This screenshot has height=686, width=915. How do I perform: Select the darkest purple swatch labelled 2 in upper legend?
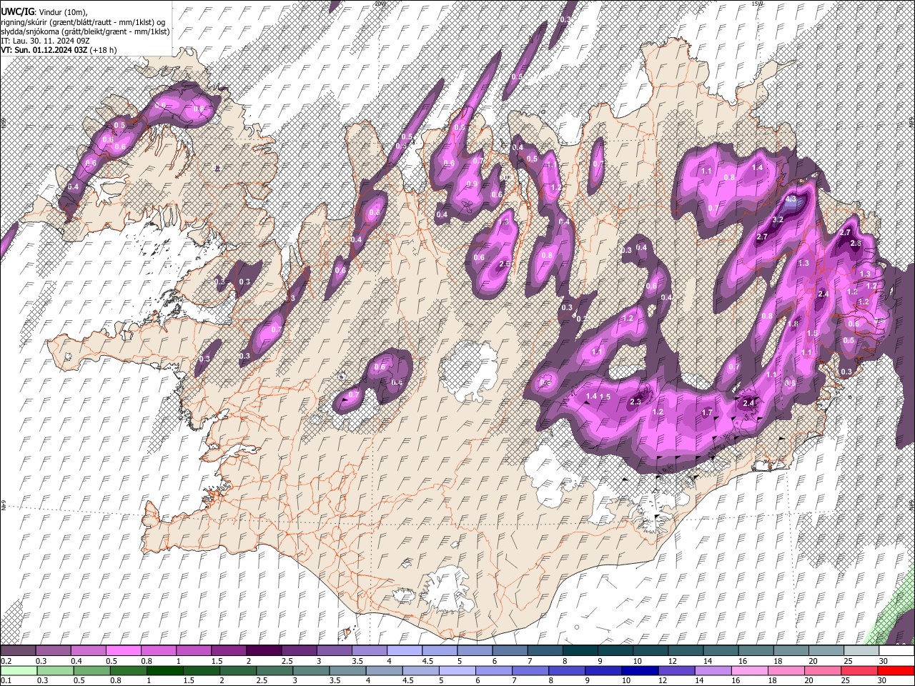point(264,650)
